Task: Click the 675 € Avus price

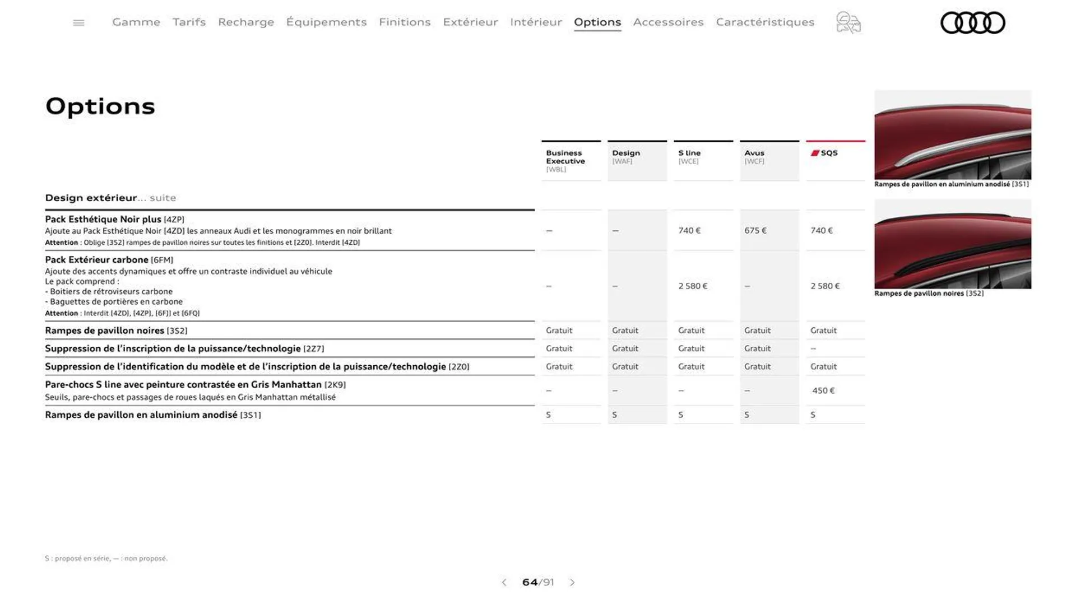Action: (x=755, y=230)
